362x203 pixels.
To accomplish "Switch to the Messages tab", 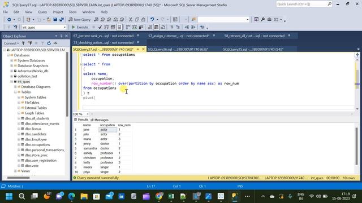I will [x=100, y=120].
